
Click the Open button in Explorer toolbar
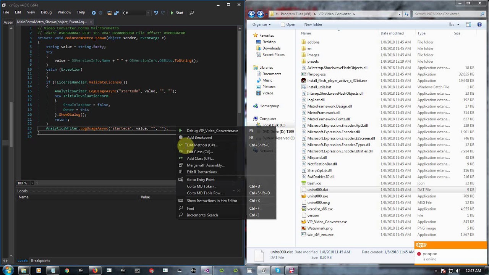coord(288,24)
